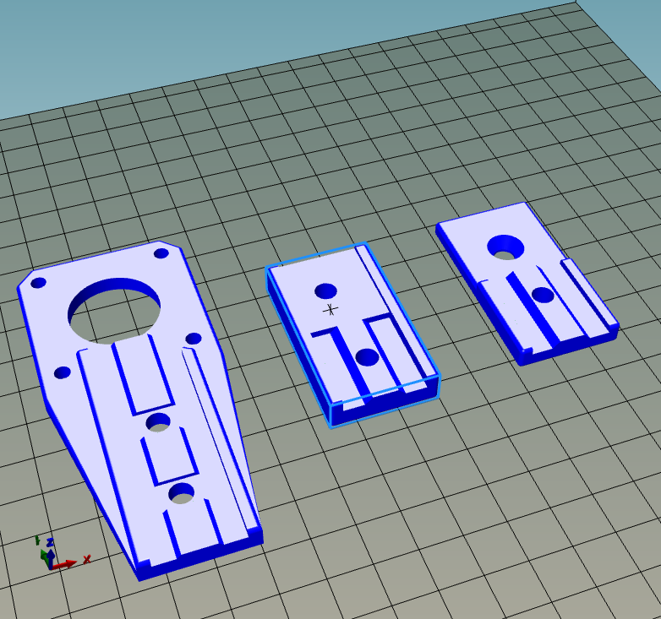The image size is (661, 619).
Task: Click the red x letter of the gizmo
Action: coord(87,559)
